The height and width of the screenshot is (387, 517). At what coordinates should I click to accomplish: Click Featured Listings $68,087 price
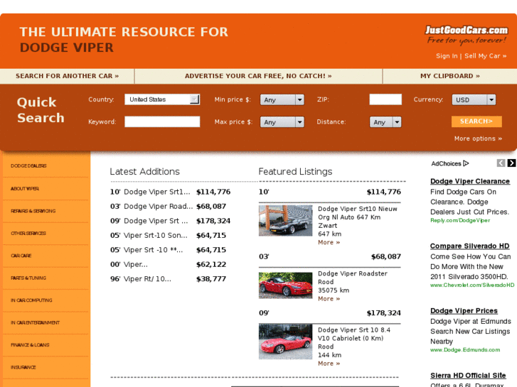pyautogui.click(x=386, y=256)
